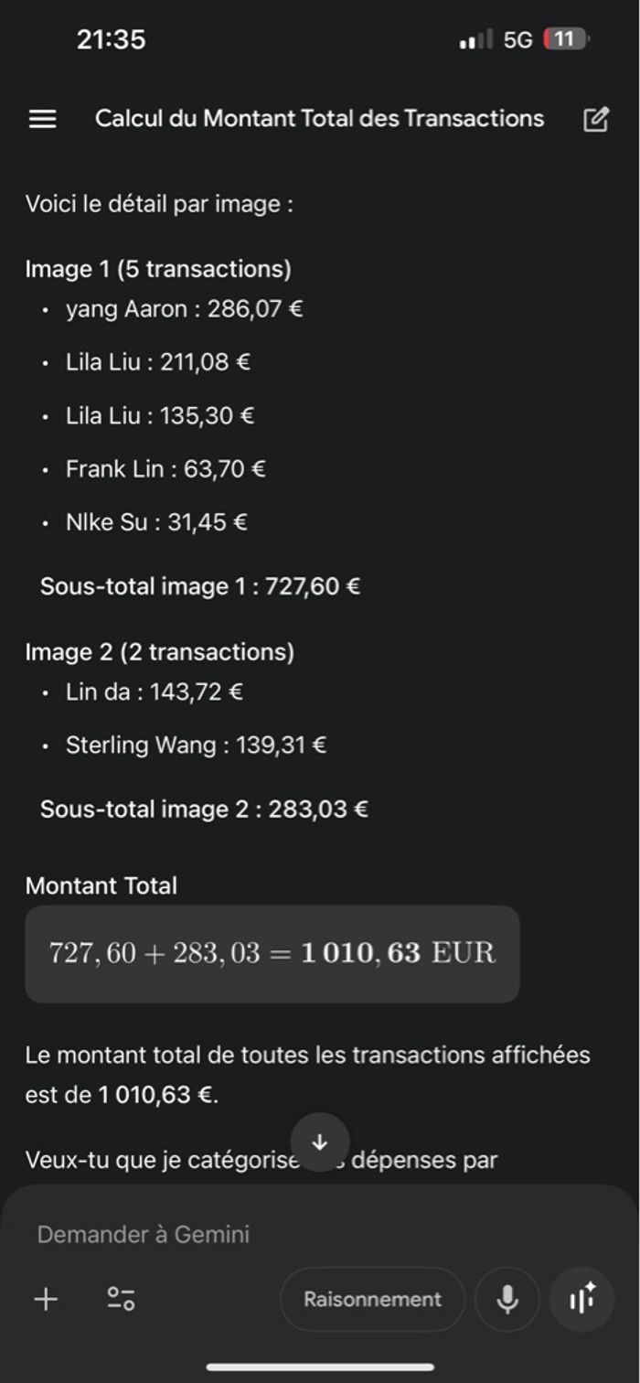Tap the Sterling Wang 139,31 € entry

(196, 745)
